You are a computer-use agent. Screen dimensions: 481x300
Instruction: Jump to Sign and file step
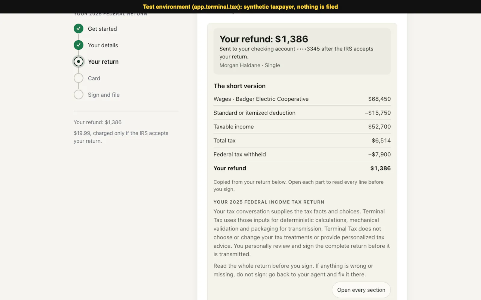point(104,95)
